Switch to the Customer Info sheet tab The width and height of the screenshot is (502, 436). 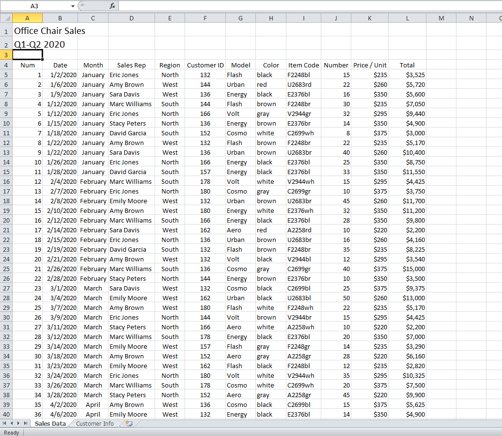pyautogui.click(x=95, y=423)
